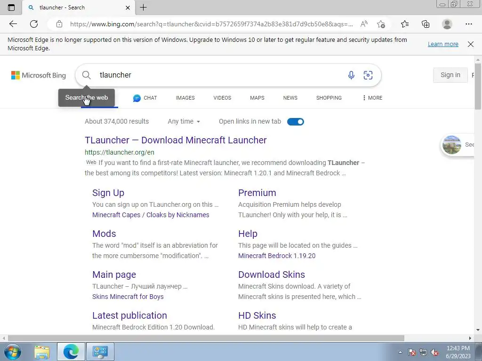
Task: Open the Help sitelink
Action: pos(248,234)
